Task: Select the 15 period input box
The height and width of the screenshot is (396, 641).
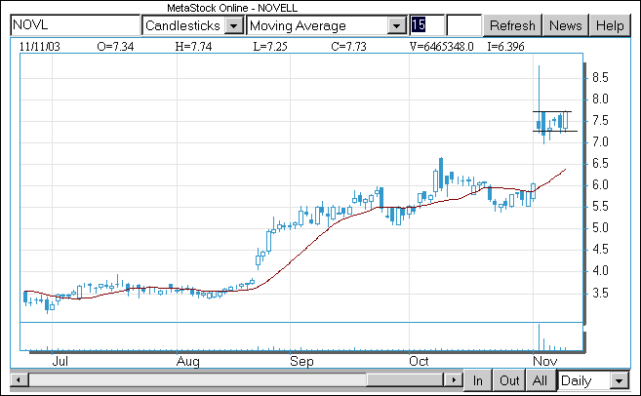Action: (x=426, y=25)
